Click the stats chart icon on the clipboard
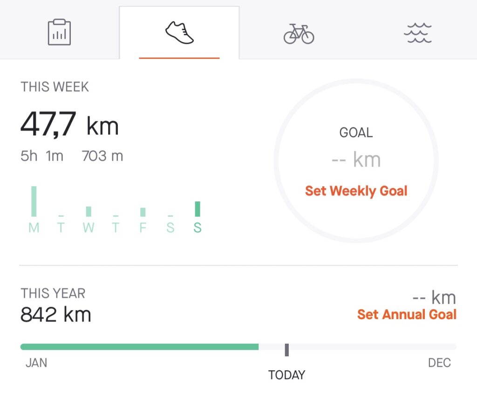 59,31
